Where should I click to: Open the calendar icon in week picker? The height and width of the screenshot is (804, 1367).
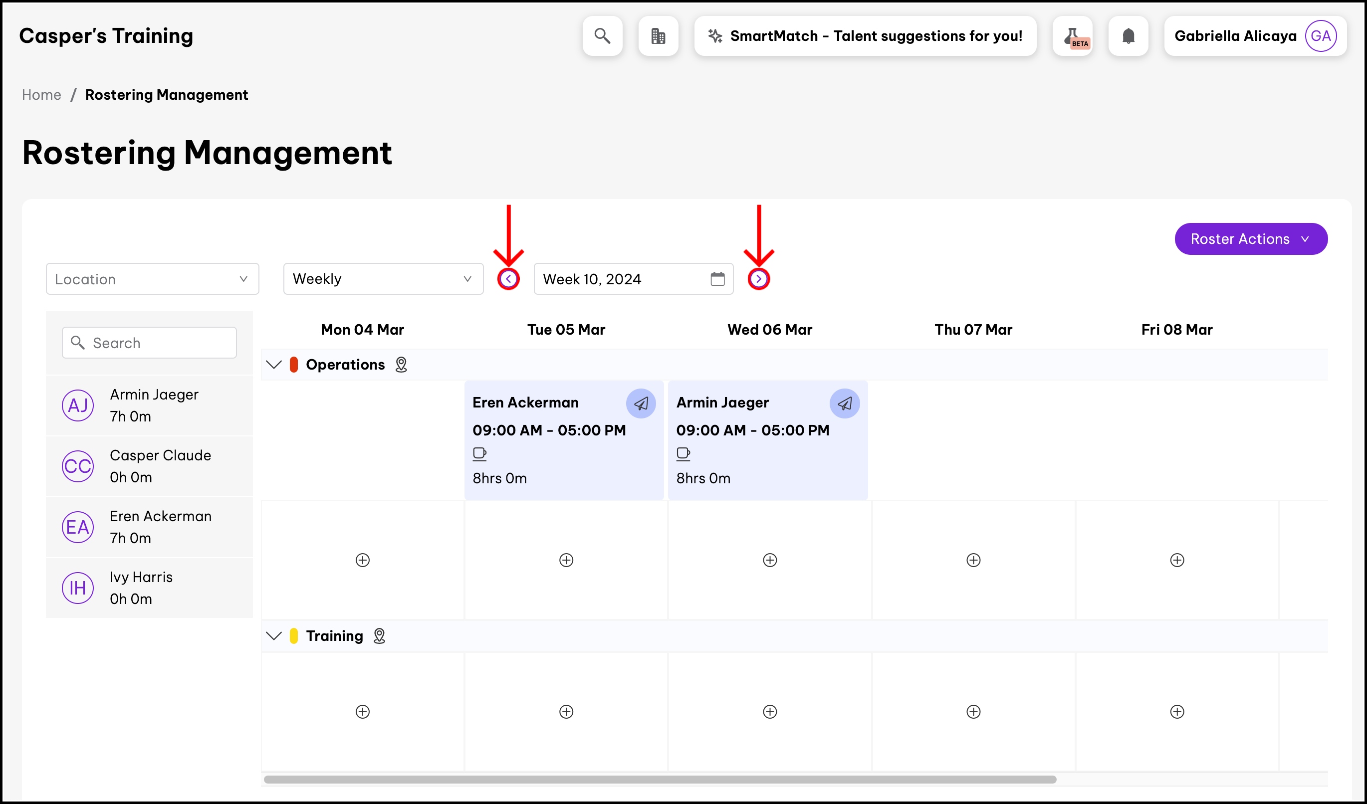(x=717, y=279)
